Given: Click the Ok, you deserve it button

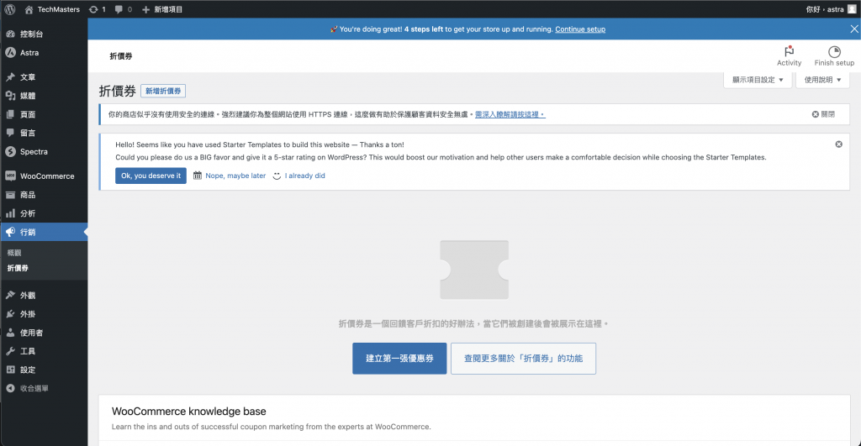Looking at the screenshot, I should pyautogui.click(x=151, y=176).
